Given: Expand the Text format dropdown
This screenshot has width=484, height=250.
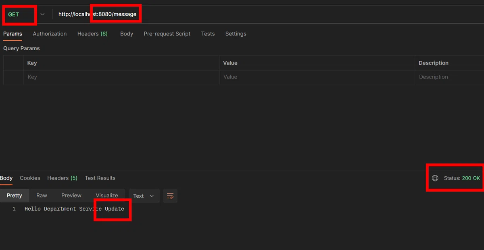Looking at the screenshot, I should tap(144, 196).
